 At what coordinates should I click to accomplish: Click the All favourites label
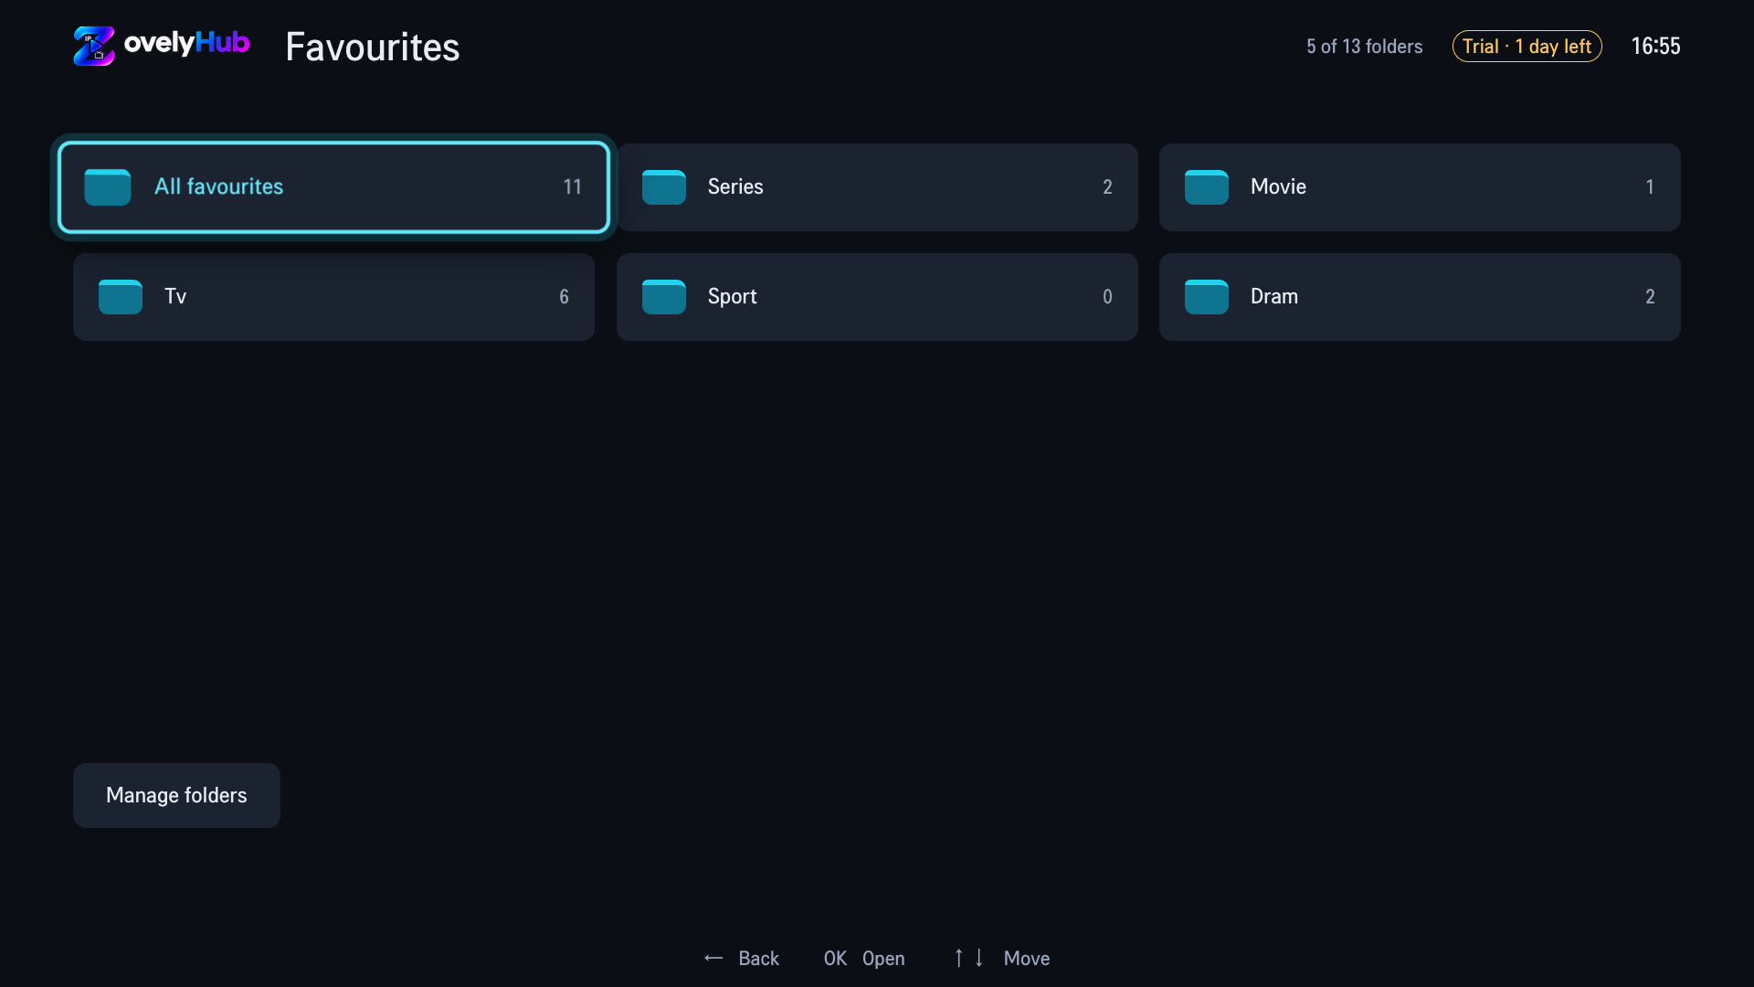coord(219,186)
